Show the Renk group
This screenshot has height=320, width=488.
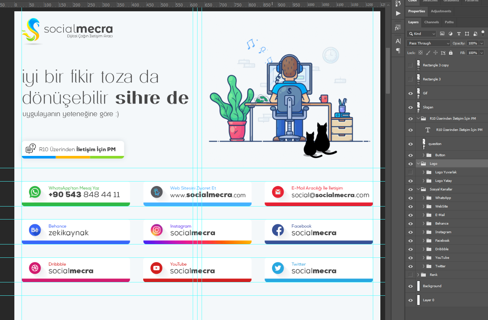pyautogui.click(x=410, y=275)
